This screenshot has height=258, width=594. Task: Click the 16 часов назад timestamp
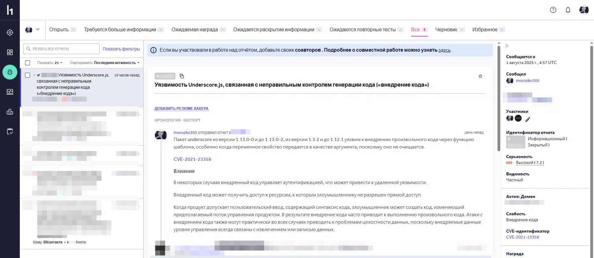click(x=127, y=75)
